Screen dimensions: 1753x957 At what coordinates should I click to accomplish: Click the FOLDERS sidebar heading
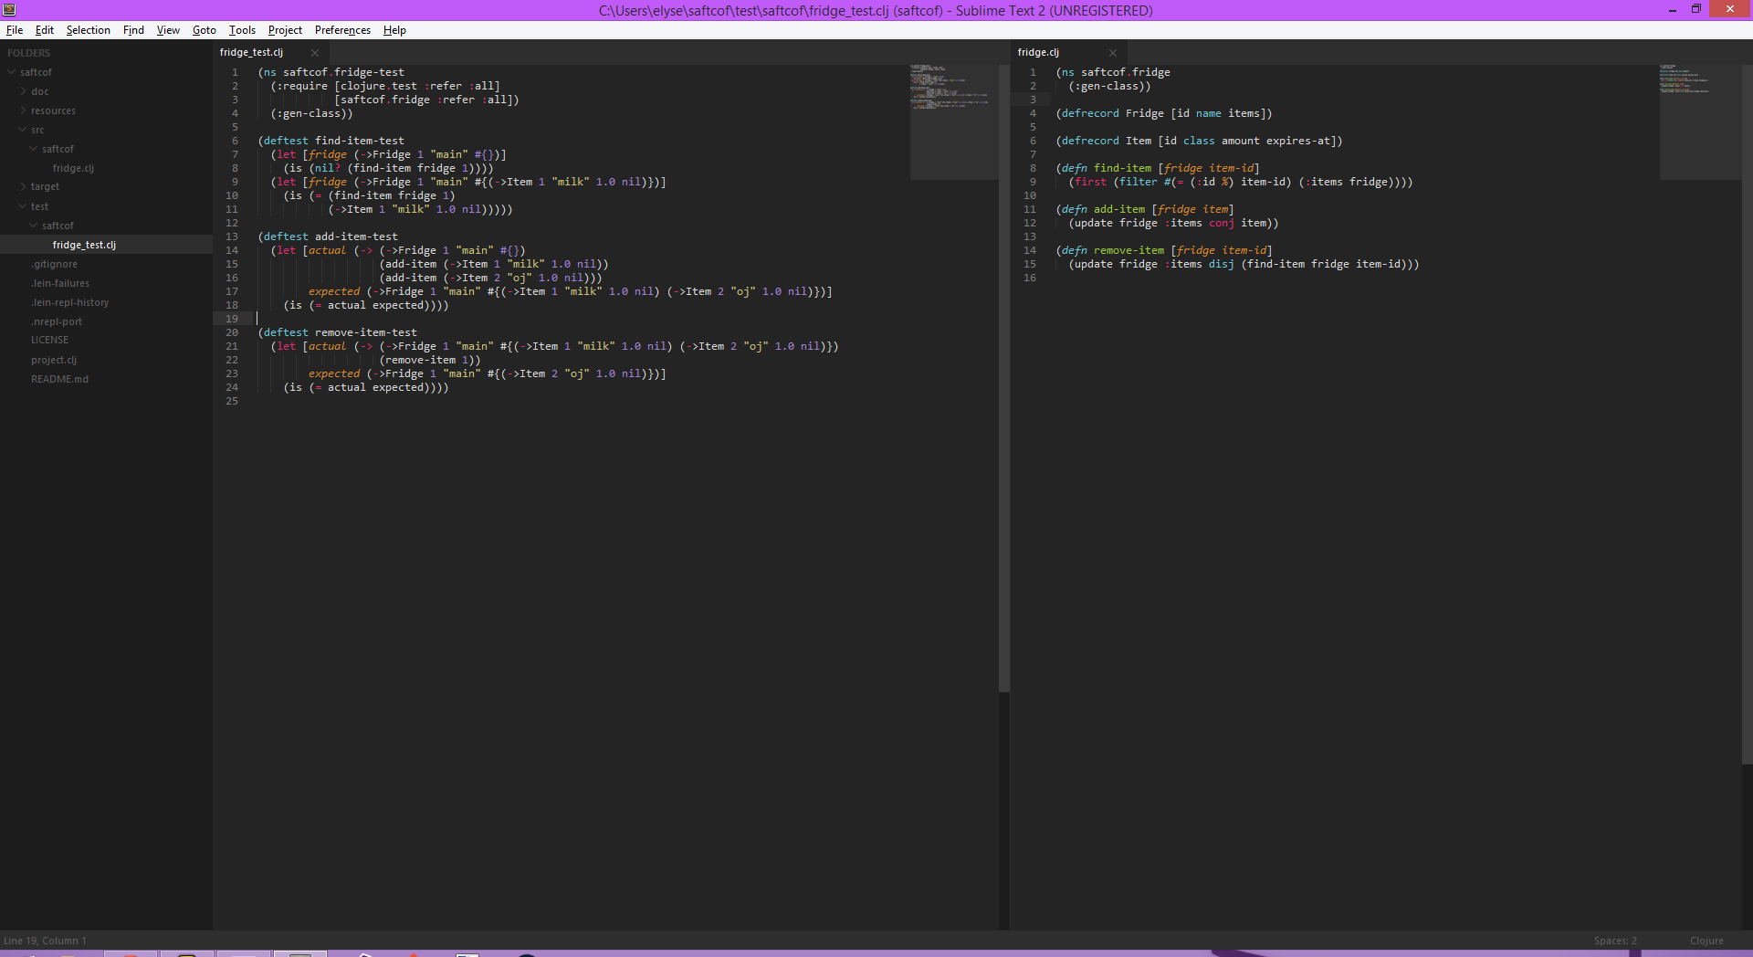[x=29, y=53]
